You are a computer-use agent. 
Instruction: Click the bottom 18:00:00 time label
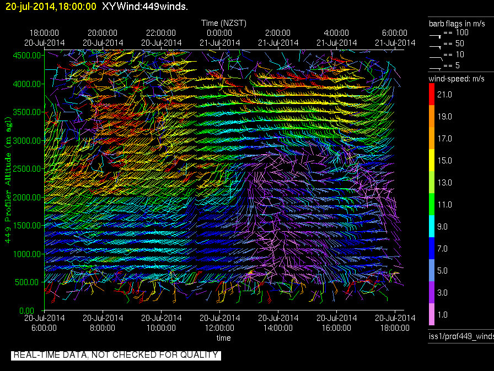395,328
